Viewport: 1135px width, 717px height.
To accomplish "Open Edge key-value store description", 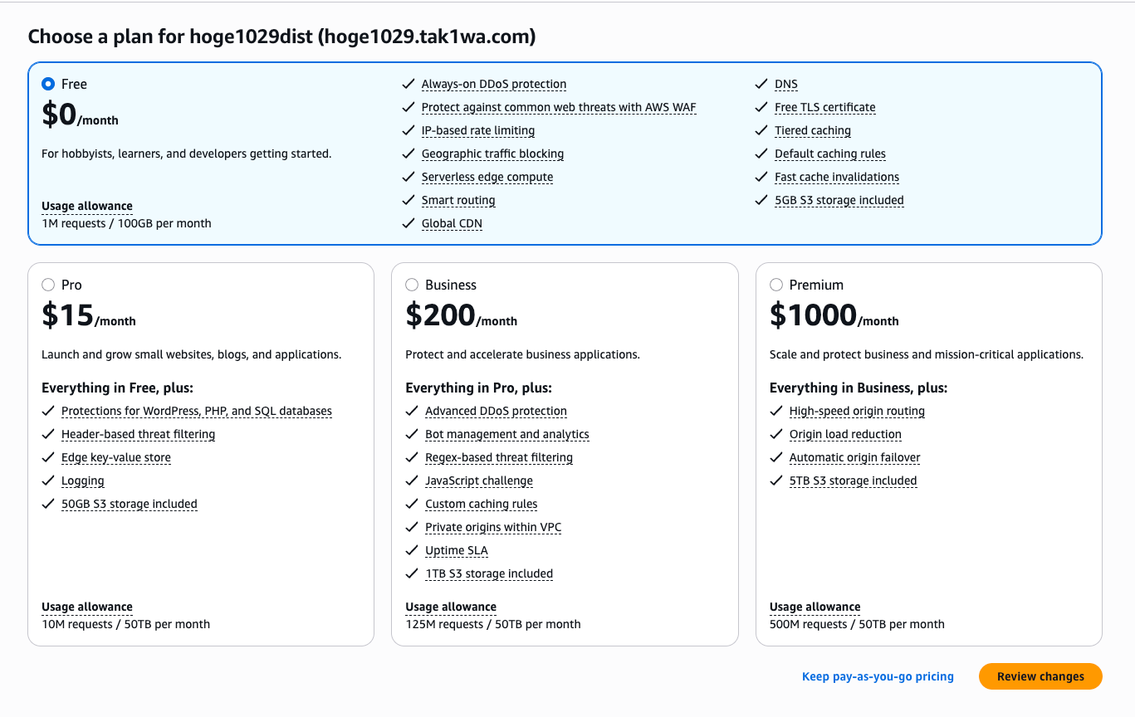I will [x=115, y=457].
